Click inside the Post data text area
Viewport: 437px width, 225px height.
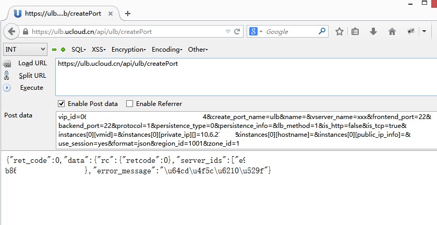[246, 130]
